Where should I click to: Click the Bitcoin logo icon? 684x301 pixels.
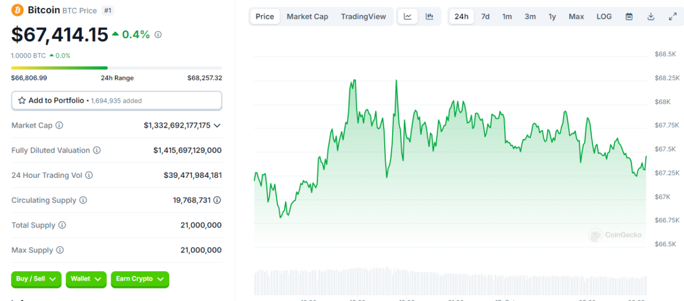pos(17,10)
